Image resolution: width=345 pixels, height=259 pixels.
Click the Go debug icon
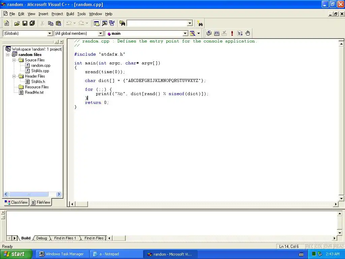[240, 33]
